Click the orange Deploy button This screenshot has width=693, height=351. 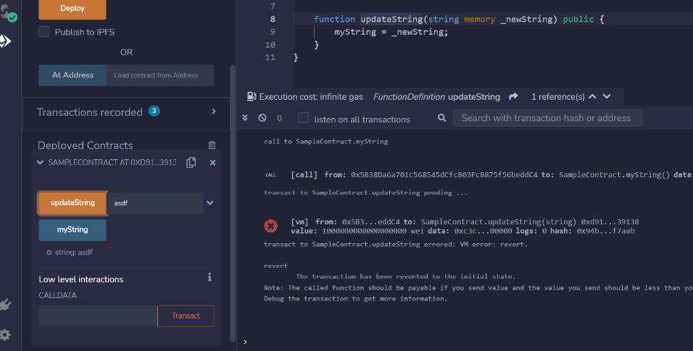(72, 9)
